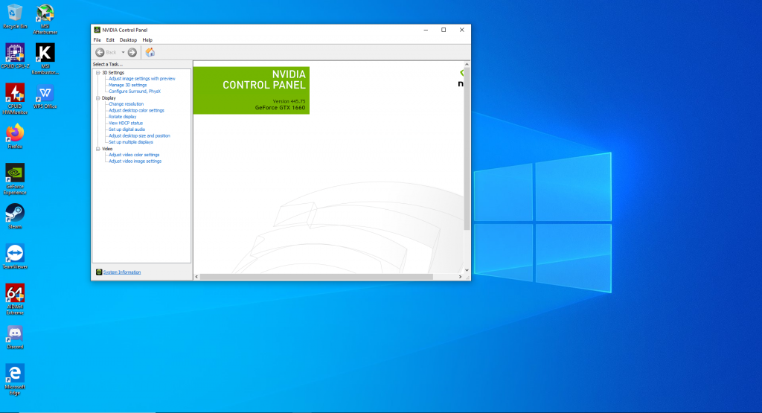The image size is (762, 413).
Task: Click the scroll up arrow of content pane
Action: [x=467, y=64]
